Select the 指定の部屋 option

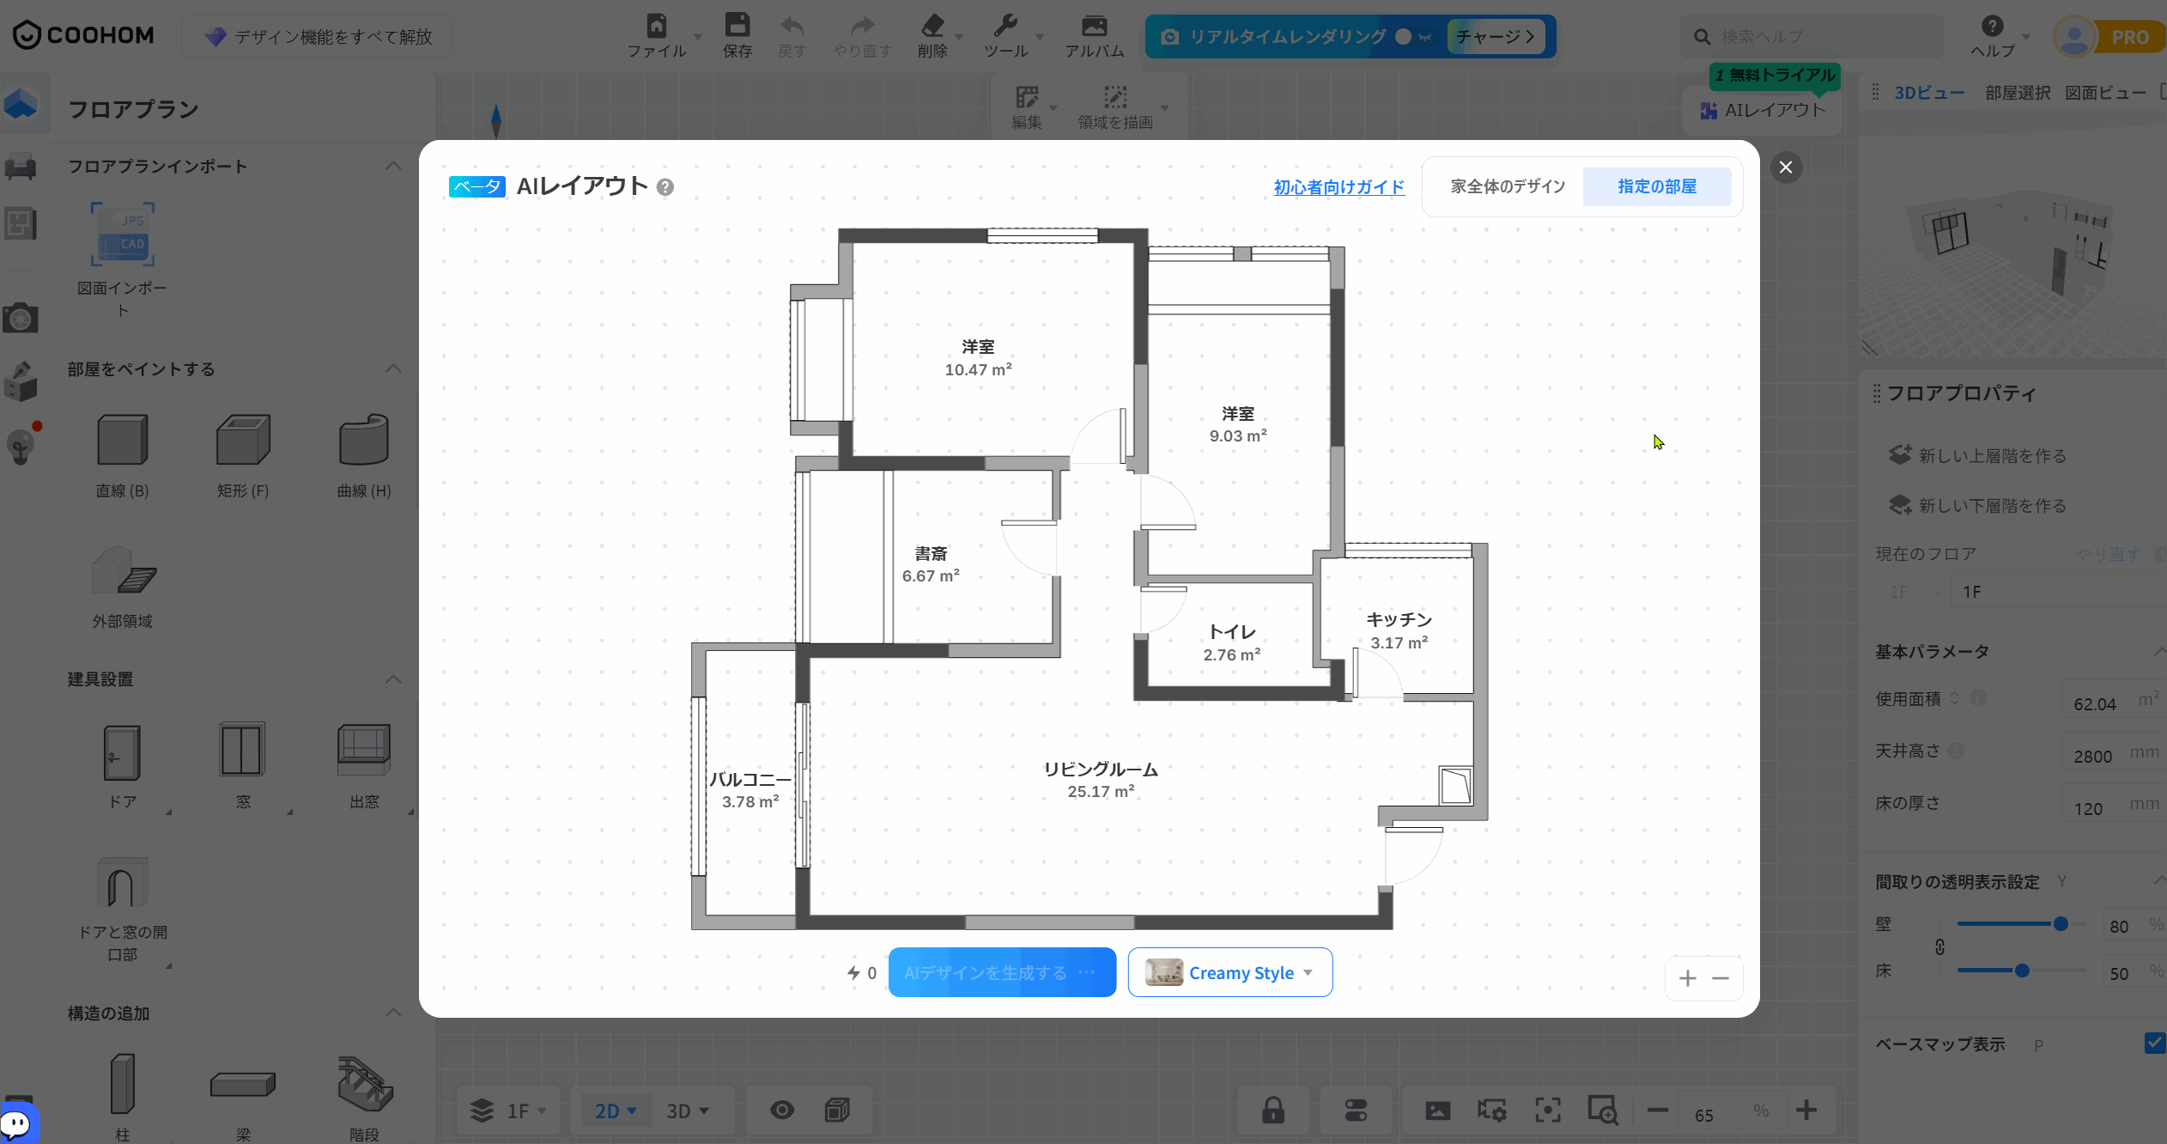pos(1657,186)
